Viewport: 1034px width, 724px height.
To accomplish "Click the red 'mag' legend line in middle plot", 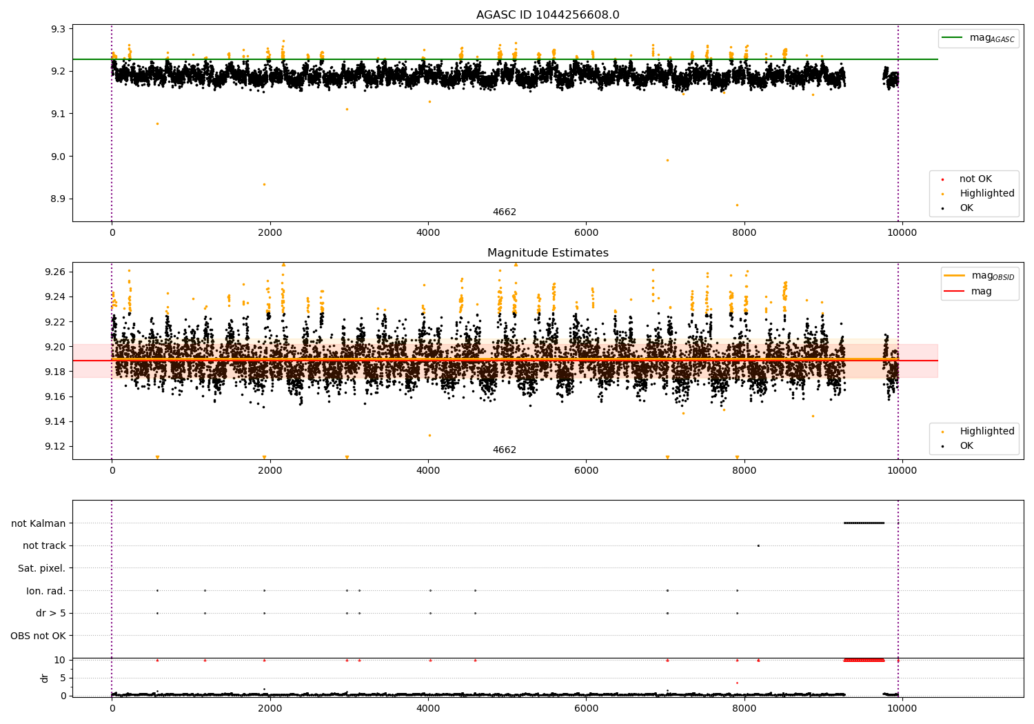I will [x=955, y=292].
